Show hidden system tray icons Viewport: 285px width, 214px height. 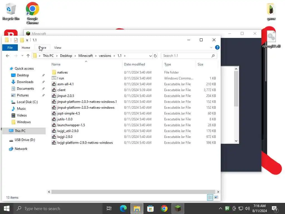click(x=220, y=208)
